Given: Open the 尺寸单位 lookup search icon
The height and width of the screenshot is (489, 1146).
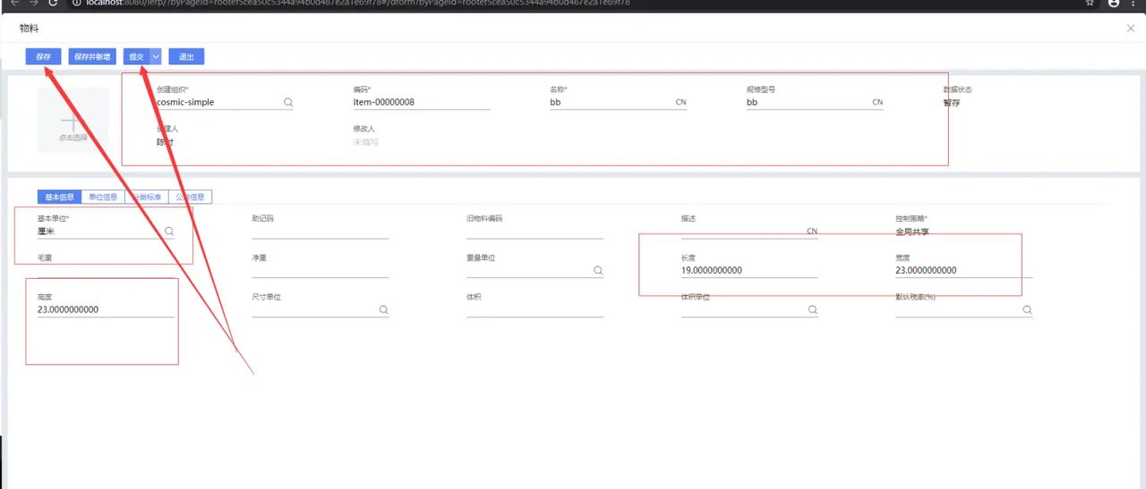Looking at the screenshot, I should [x=383, y=309].
